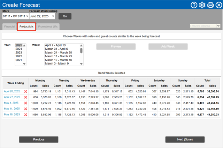Open settings gear icon in header

point(202,5)
